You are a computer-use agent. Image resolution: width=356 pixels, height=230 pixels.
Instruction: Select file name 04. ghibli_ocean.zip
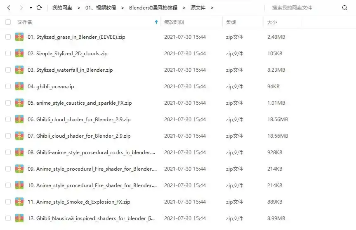(51, 87)
